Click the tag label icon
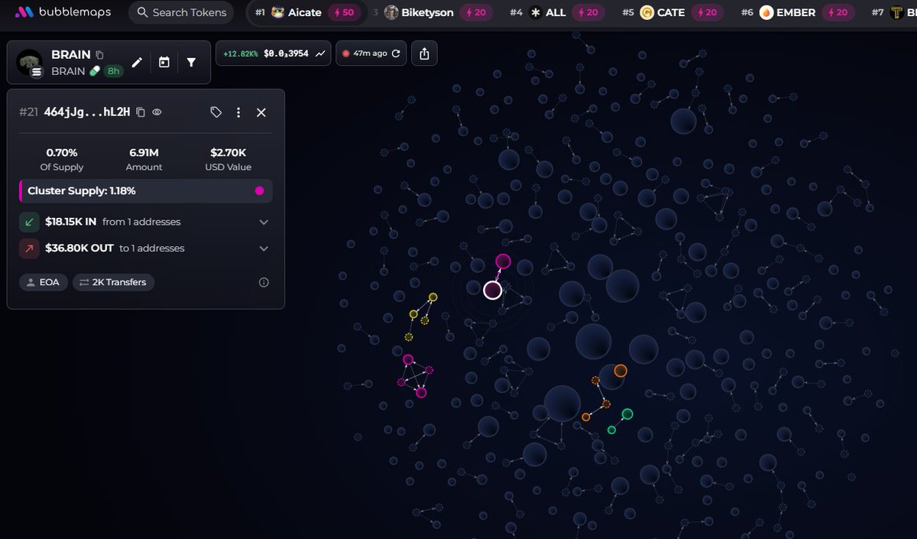Viewport: 917px width, 539px height. pyautogui.click(x=216, y=112)
